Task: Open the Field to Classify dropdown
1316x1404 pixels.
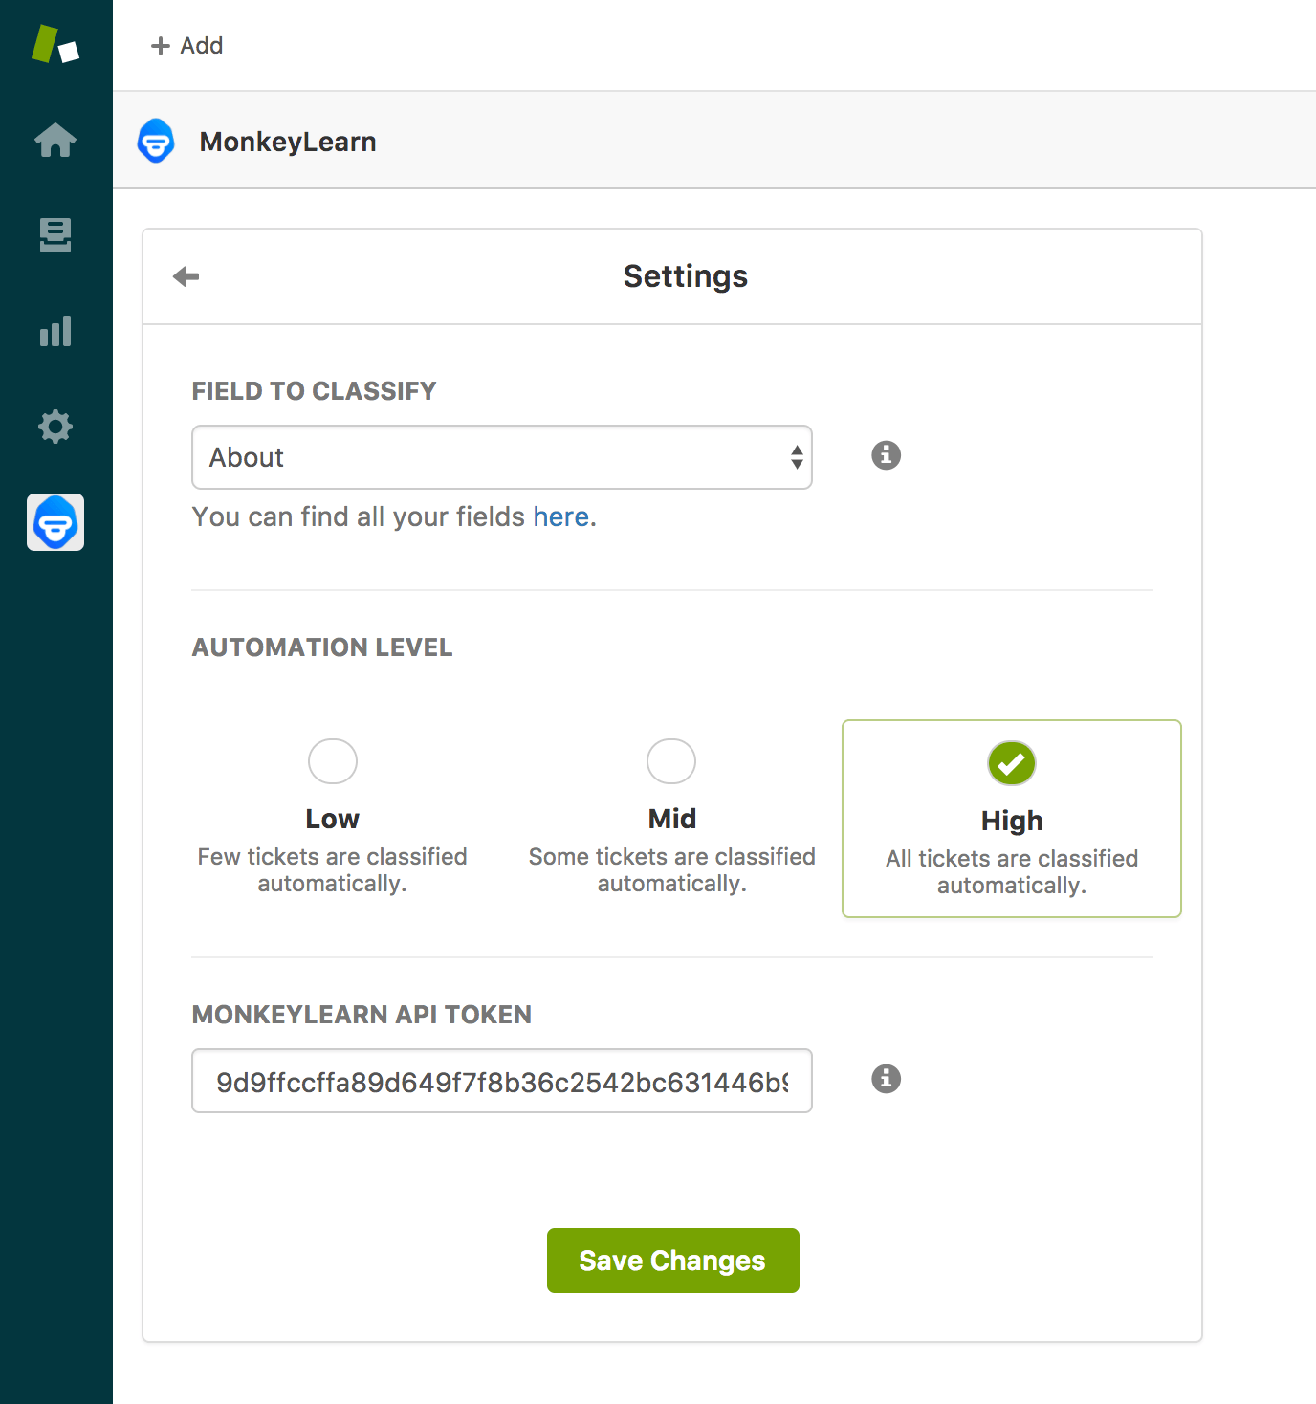Action: (501, 457)
